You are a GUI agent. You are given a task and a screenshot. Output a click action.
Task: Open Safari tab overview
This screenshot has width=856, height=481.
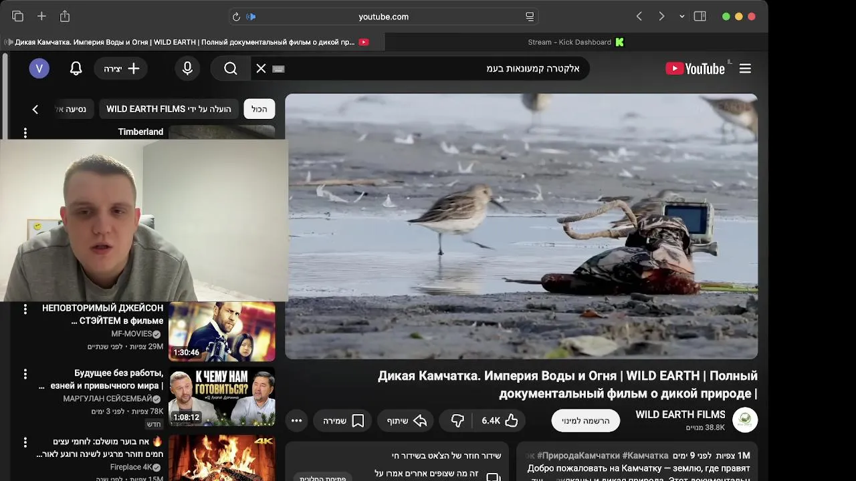(x=18, y=16)
